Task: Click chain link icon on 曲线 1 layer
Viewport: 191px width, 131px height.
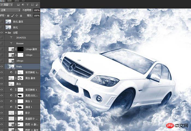Action: [16, 107]
